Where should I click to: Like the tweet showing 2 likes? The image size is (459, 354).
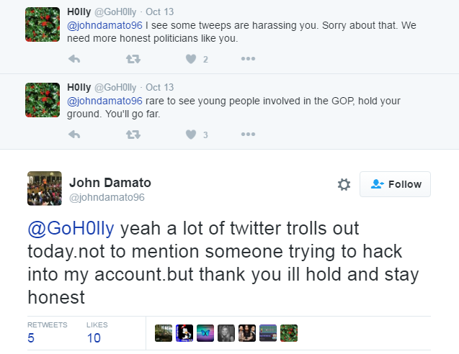pyautogui.click(x=191, y=59)
